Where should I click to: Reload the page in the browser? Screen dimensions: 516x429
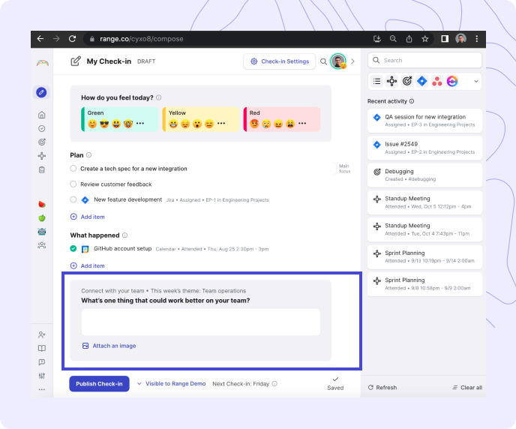(73, 39)
